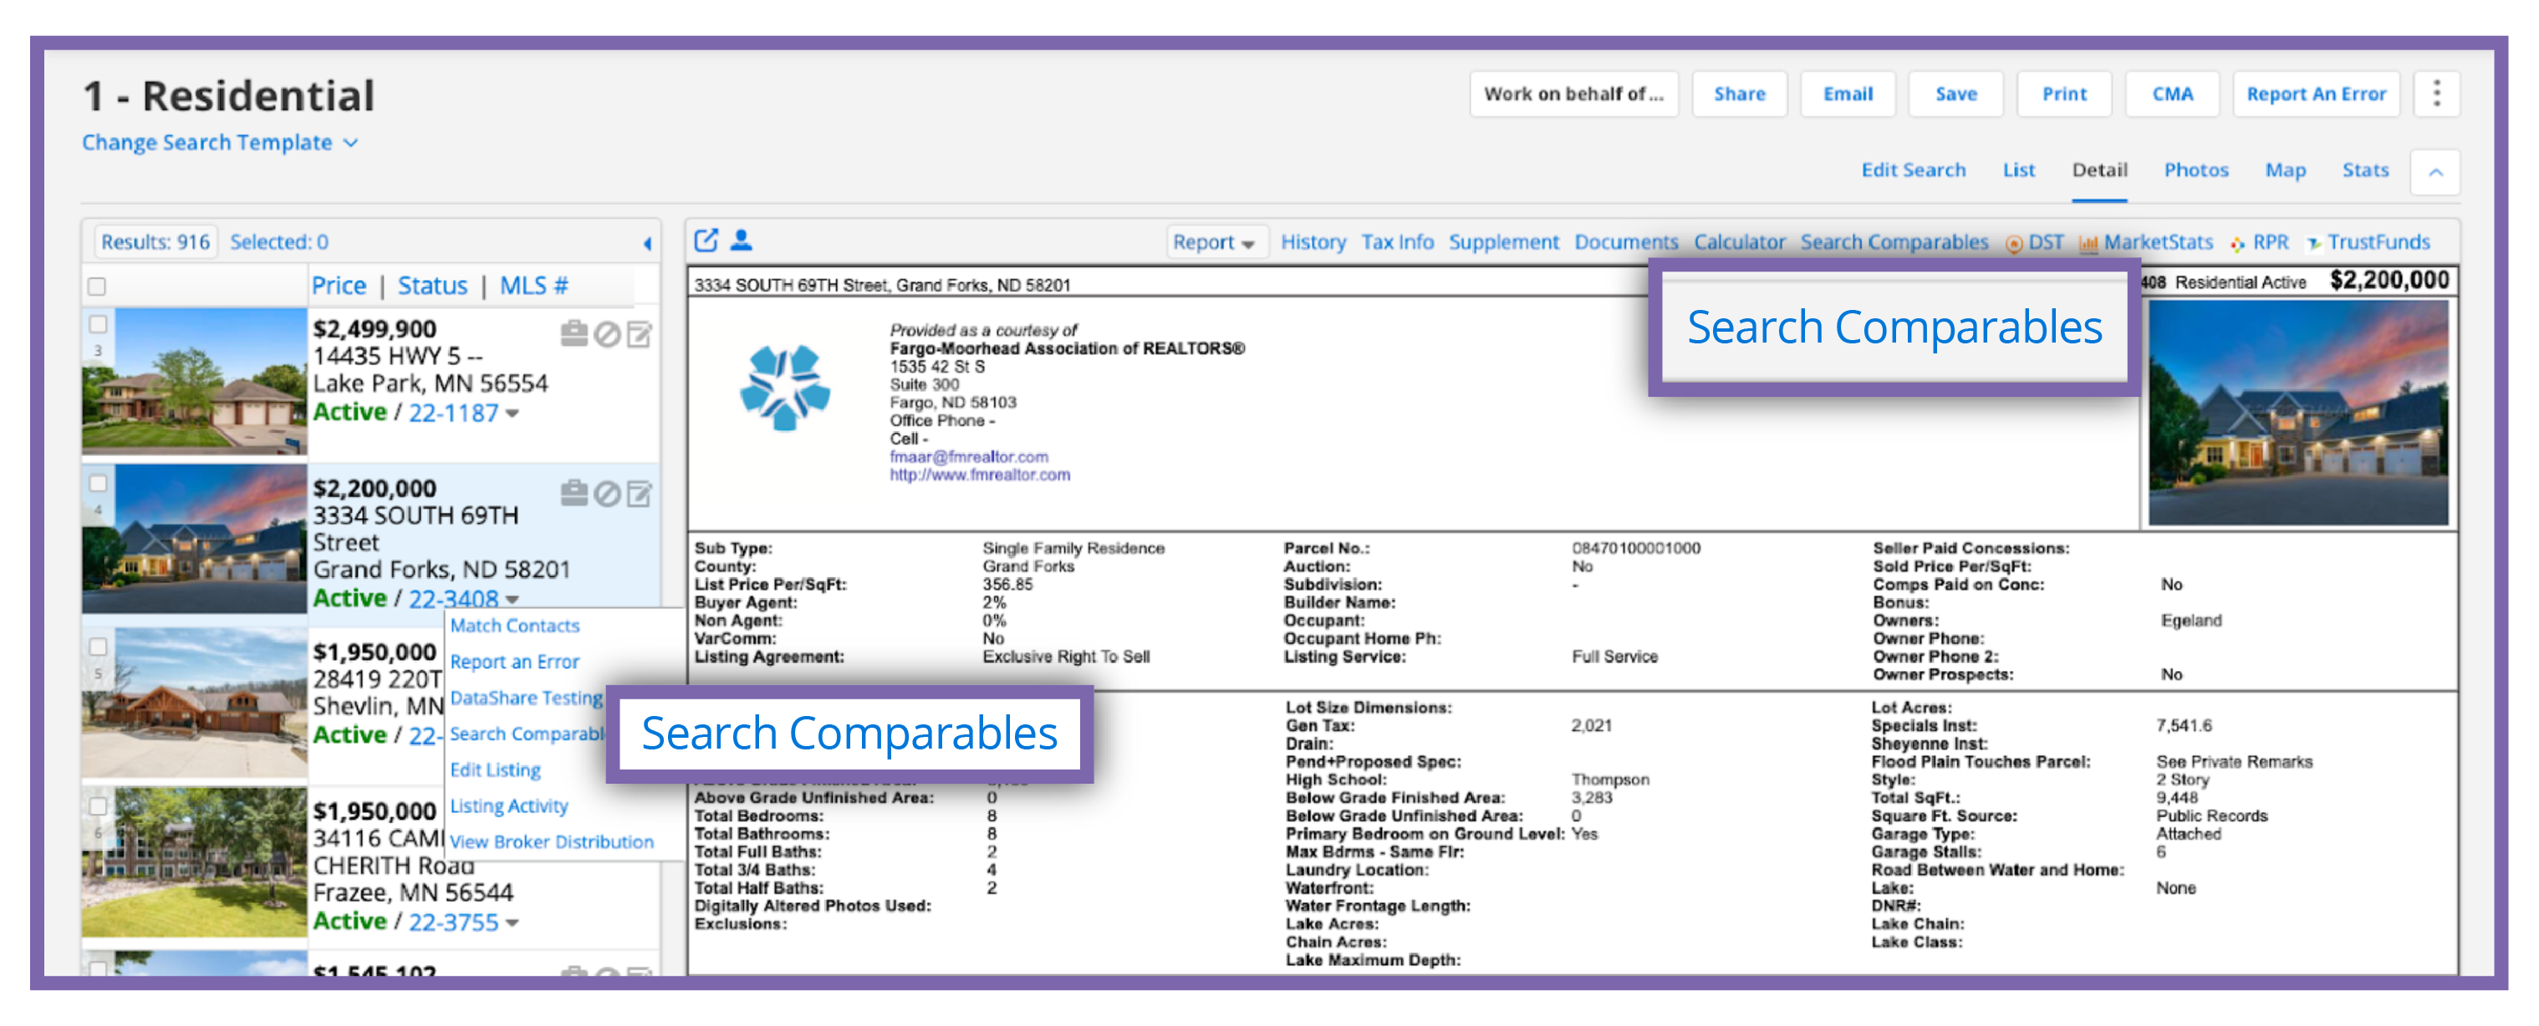Collapse the results list with the left arrow
Screen dimensions: 2539x1026
coord(648,243)
